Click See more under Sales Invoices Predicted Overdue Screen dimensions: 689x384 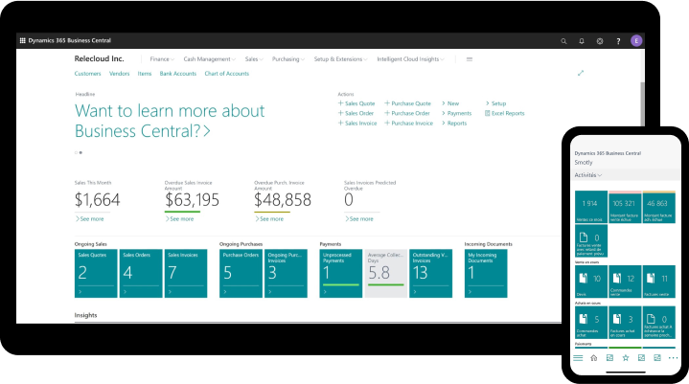click(359, 218)
